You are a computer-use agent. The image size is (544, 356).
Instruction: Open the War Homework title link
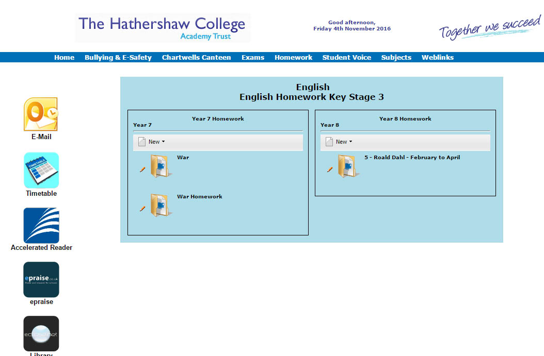pos(200,197)
